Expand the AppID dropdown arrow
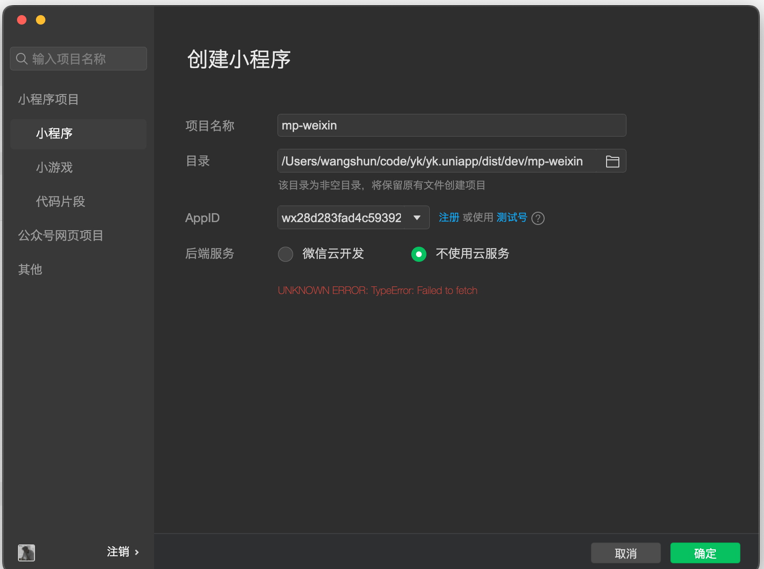 click(x=417, y=218)
